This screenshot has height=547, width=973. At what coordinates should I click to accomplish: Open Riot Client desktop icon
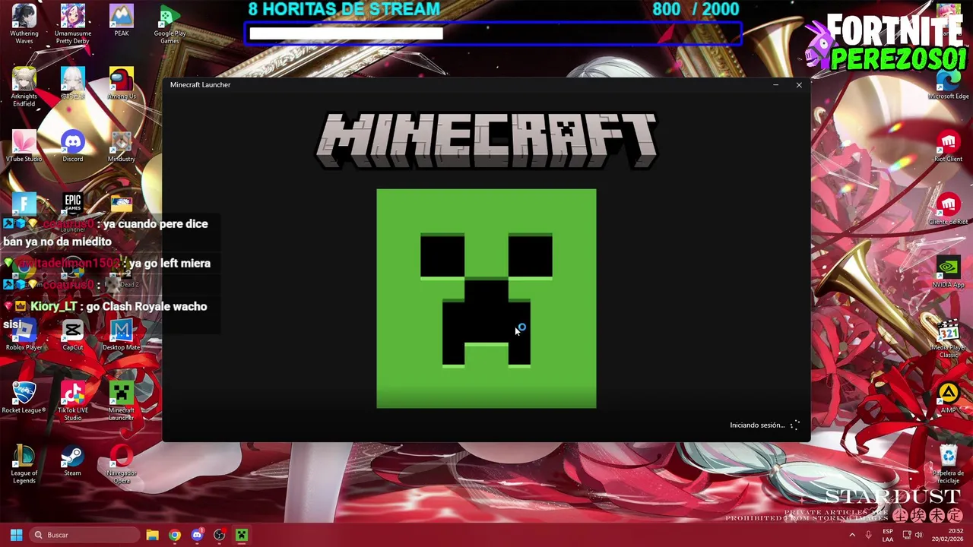pyautogui.click(x=949, y=146)
